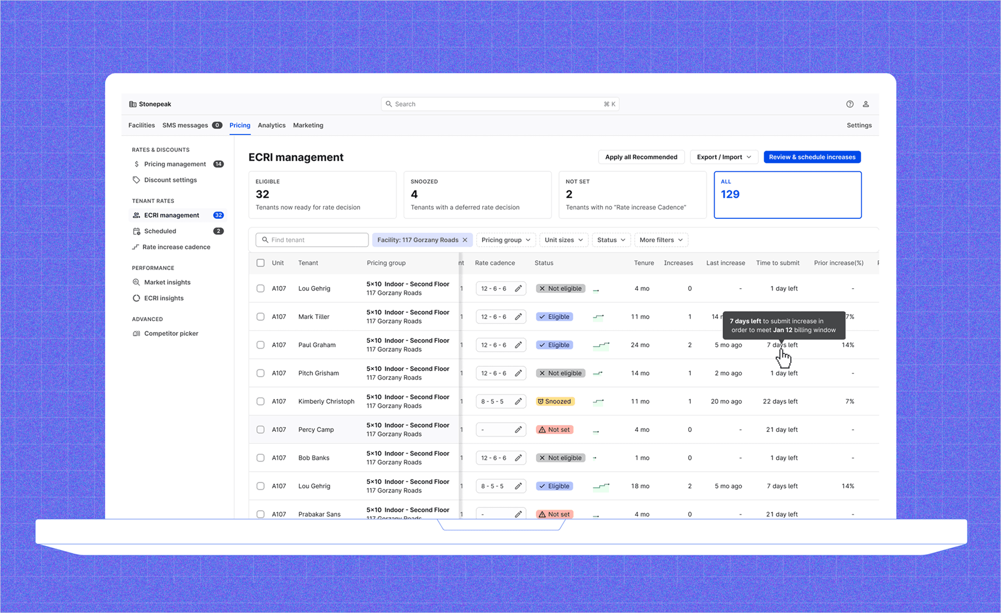Check the Mark Tiller row checkbox

point(260,317)
